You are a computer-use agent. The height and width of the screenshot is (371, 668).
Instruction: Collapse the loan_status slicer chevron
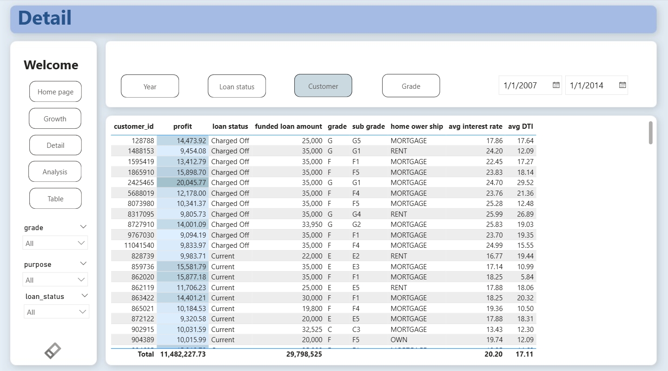click(x=85, y=296)
